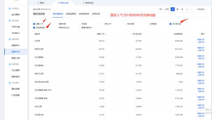Image resolution: width=212 pixels, height=120 pixels.
Task: Click the 1,000 online products value
Action: click(x=181, y=82)
